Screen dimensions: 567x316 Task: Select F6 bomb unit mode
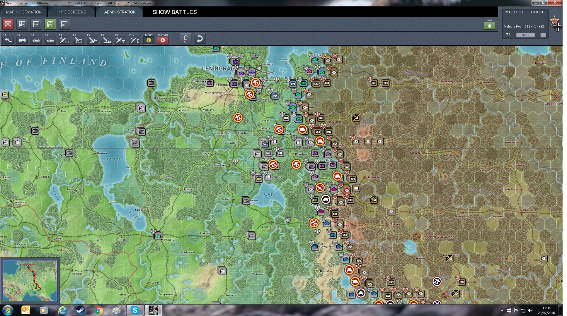[78, 40]
